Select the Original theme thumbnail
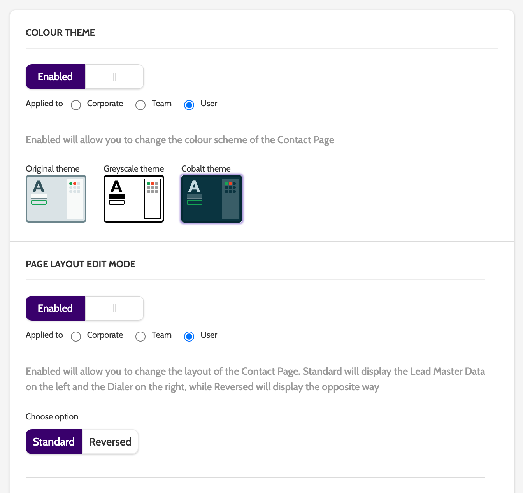Screen dimensions: 523x493 tap(56, 199)
